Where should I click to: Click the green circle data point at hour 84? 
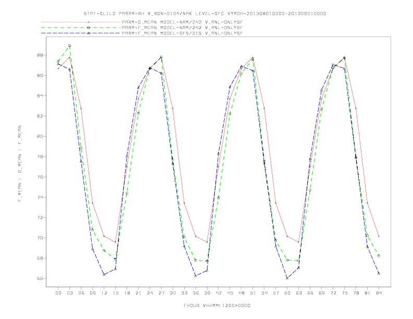pyautogui.click(x=379, y=255)
